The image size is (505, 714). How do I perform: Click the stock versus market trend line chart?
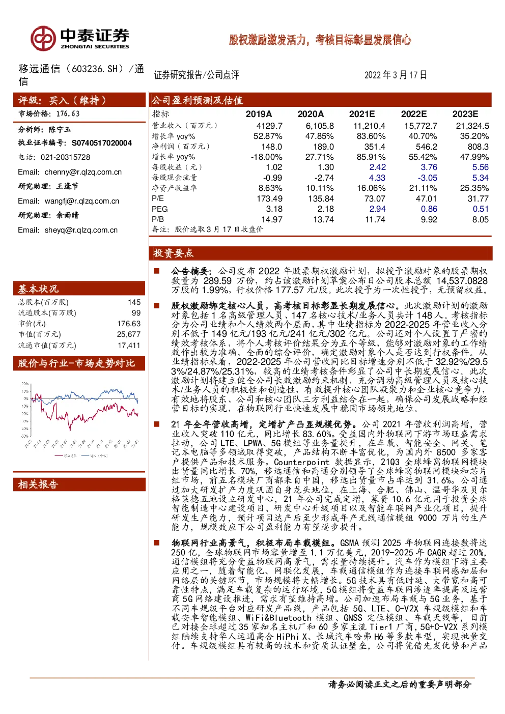tap(79, 420)
